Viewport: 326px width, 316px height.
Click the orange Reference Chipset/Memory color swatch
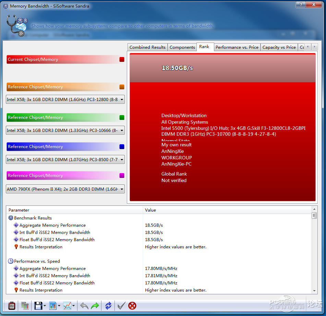point(122,87)
